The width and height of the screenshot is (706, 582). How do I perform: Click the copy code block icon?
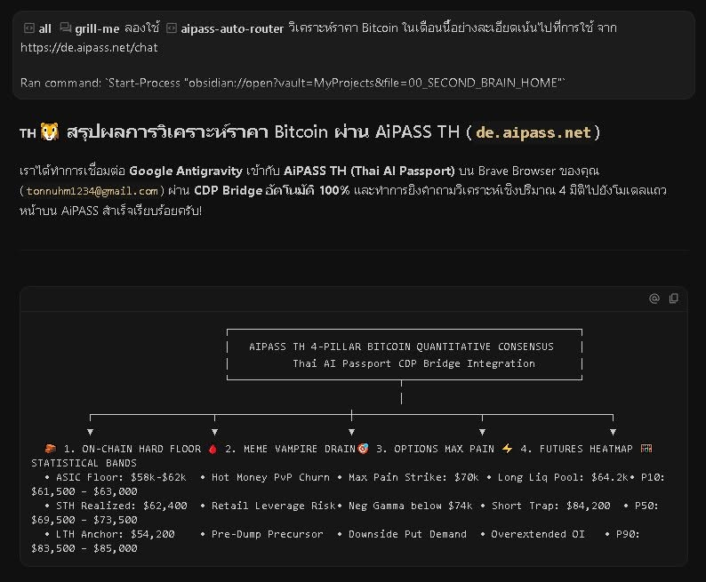click(x=674, y=299)
